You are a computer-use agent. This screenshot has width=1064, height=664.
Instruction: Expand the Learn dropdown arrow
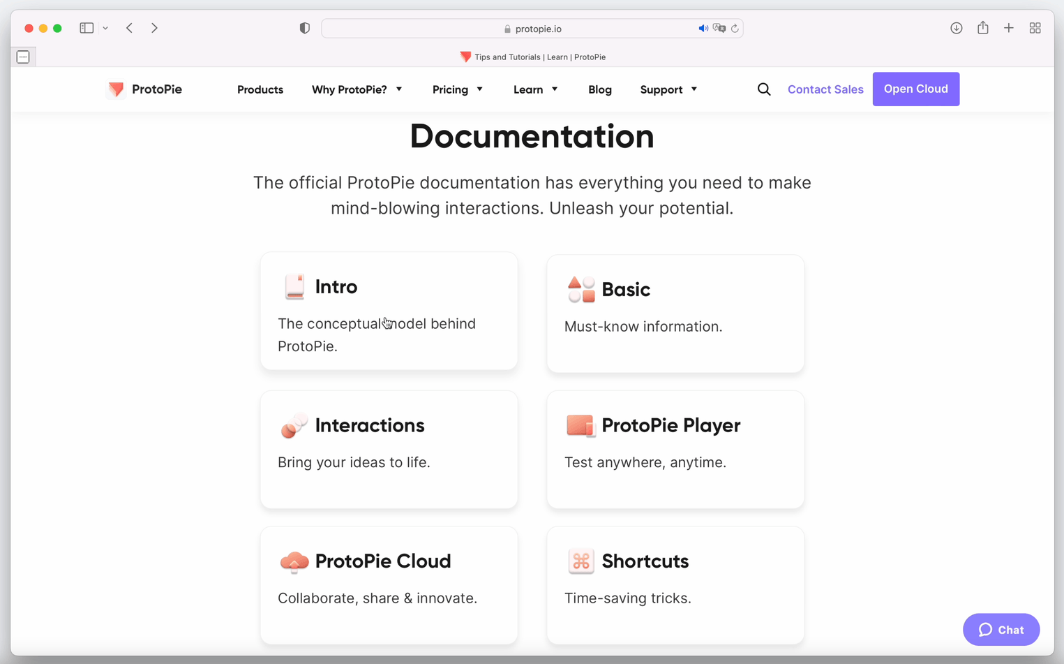click(x=555, y=89)
